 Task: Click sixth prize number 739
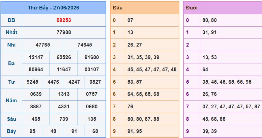[x=64, y=119]
